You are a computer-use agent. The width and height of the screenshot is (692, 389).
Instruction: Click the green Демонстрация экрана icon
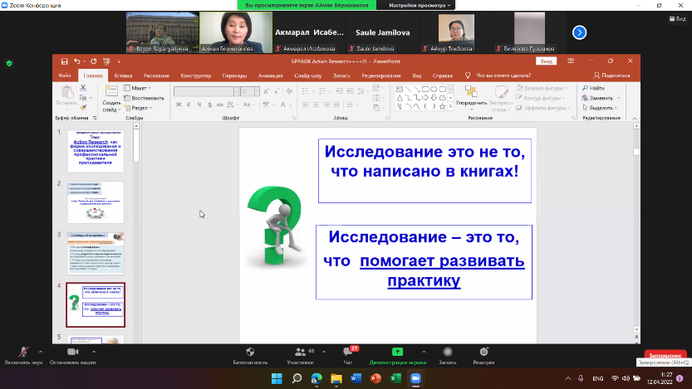(397, 353)
